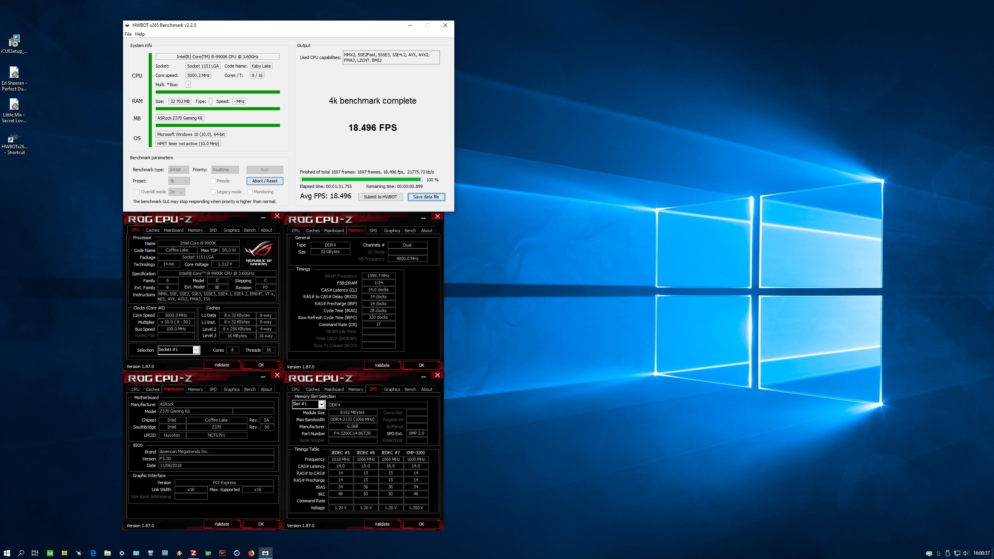Screen dimensions: 994x559
Task: Launch Microsoft Edge from taskbar
Action: coord(93,553)
